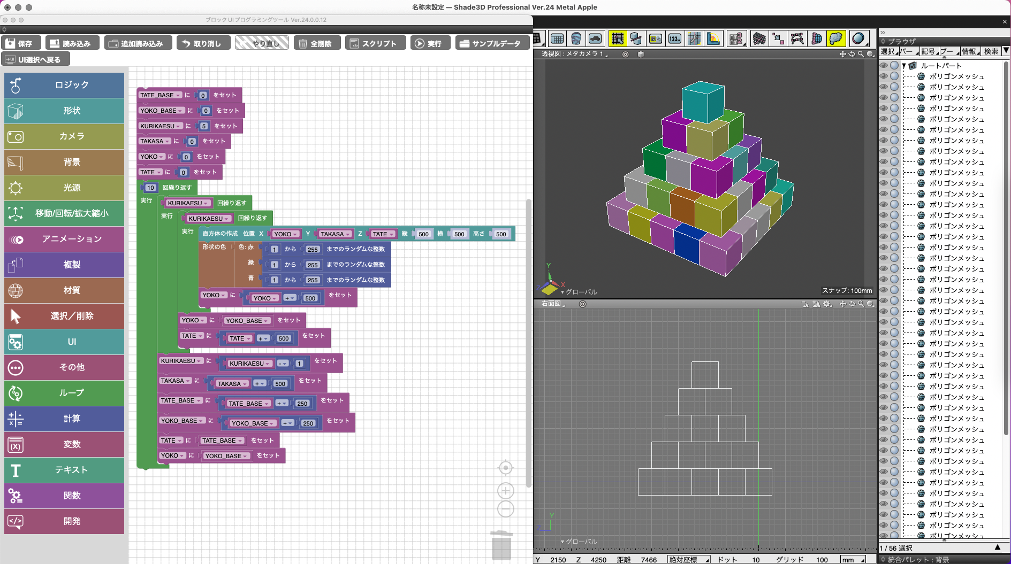Image resolution: width=1011 pixels, height=564 pixels.
Task: Click the 10 repeat count field
Action: pos(150,188)
